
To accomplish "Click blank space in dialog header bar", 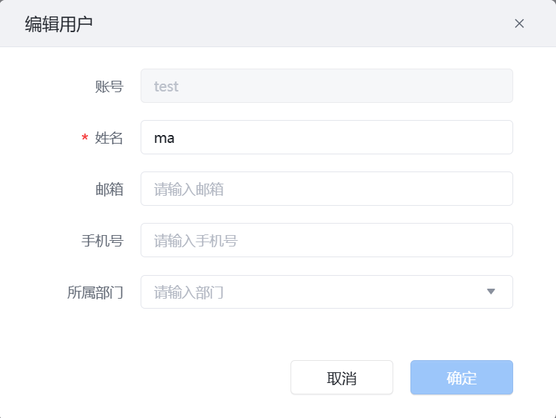I will click(x=300, y=24).
